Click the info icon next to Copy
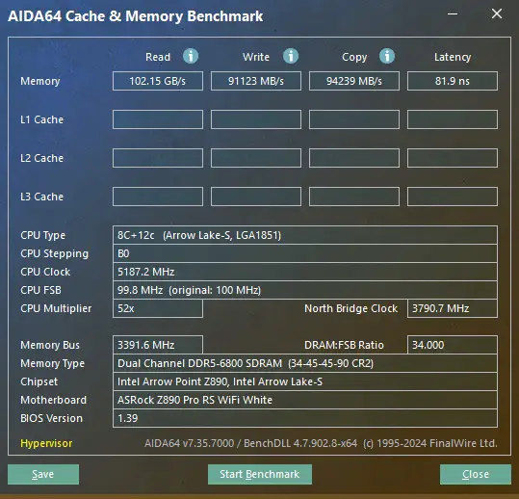The height and width of the screenshot is (499, 519). (387, 56)
